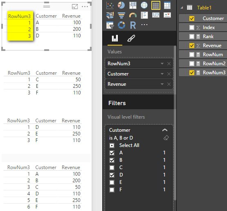Open Revenue value field dropdown

(162, 84)
